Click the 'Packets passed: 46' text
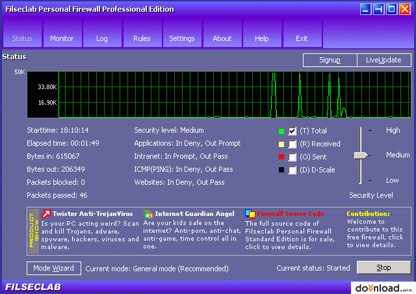 point(57,196)
